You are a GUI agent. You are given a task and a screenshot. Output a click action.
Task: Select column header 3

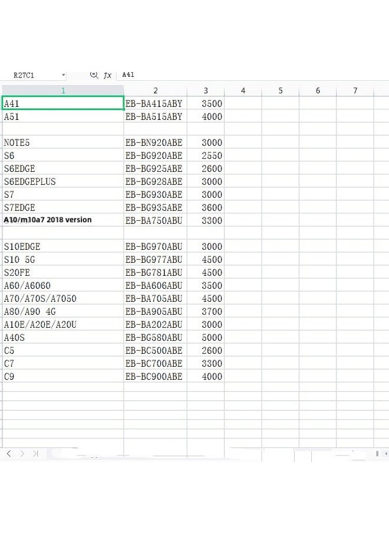(x=206, y=90)
